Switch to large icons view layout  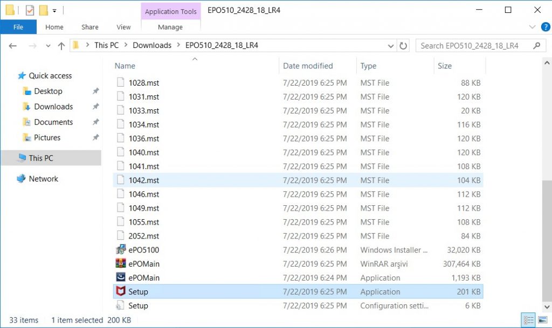[x=543, y=320]
